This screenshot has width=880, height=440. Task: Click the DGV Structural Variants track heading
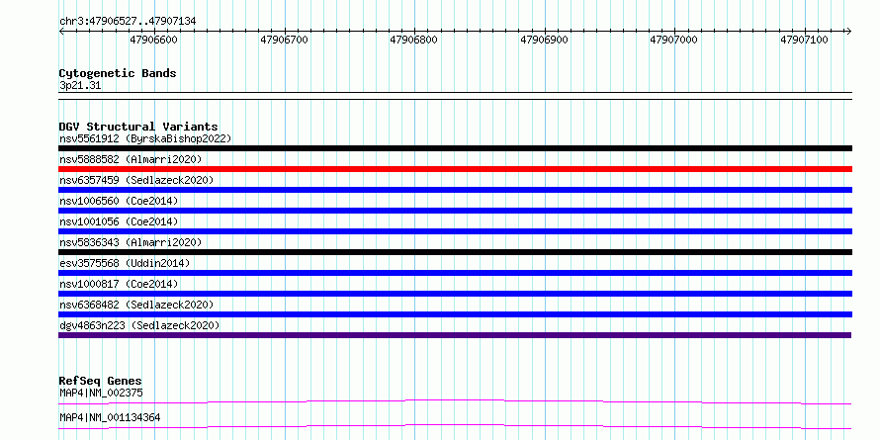click(x=138, y=127)
